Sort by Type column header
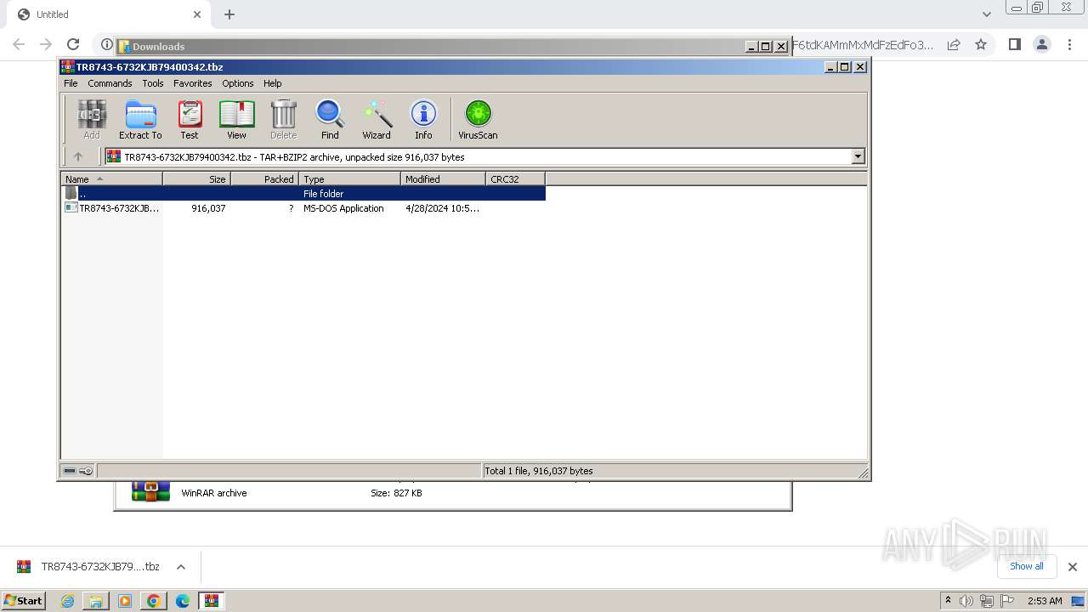Image resolution: width=1088 pixels, height=612 pixels. 349,179
